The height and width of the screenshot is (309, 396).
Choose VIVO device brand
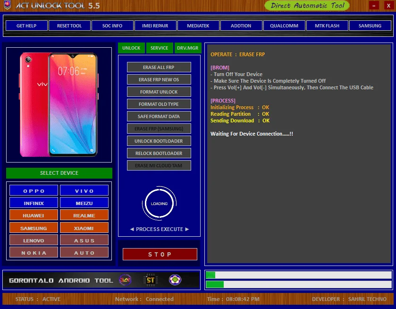[x=84, y=191]
